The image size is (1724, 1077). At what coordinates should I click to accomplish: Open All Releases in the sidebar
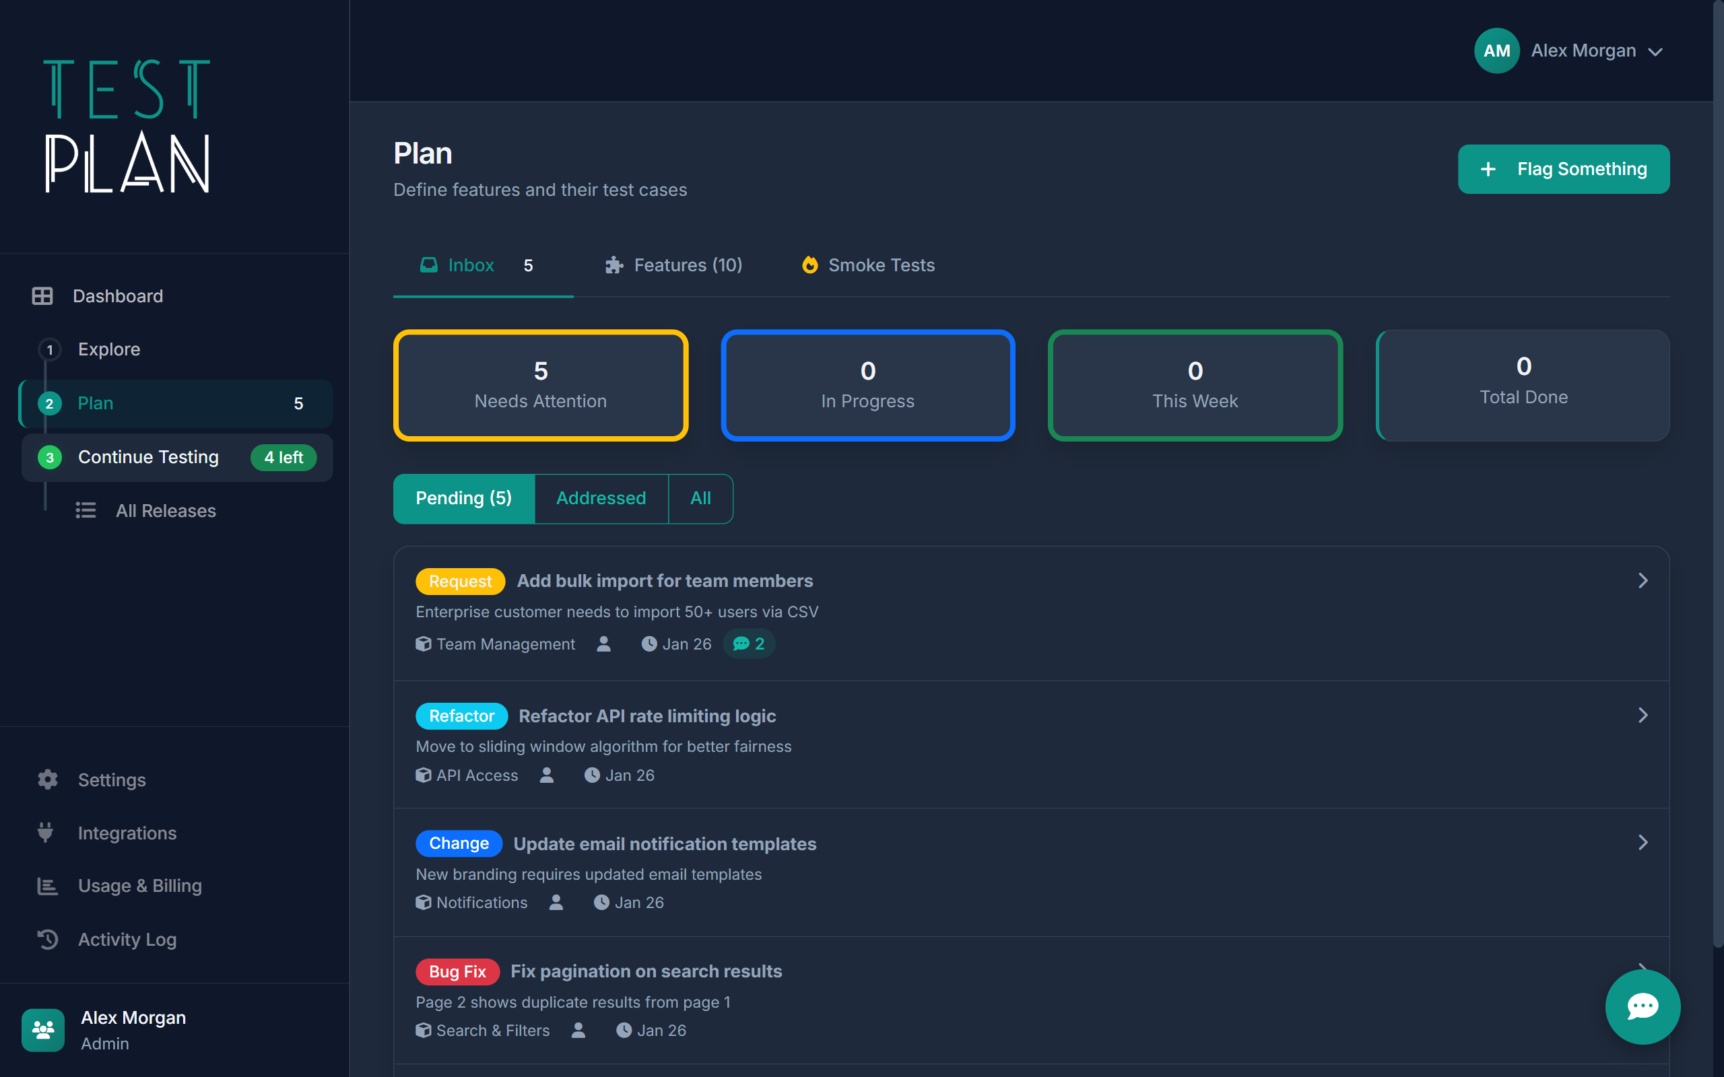[x=165, y=510]
